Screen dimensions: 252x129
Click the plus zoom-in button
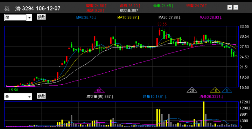(x=230, y=7)
